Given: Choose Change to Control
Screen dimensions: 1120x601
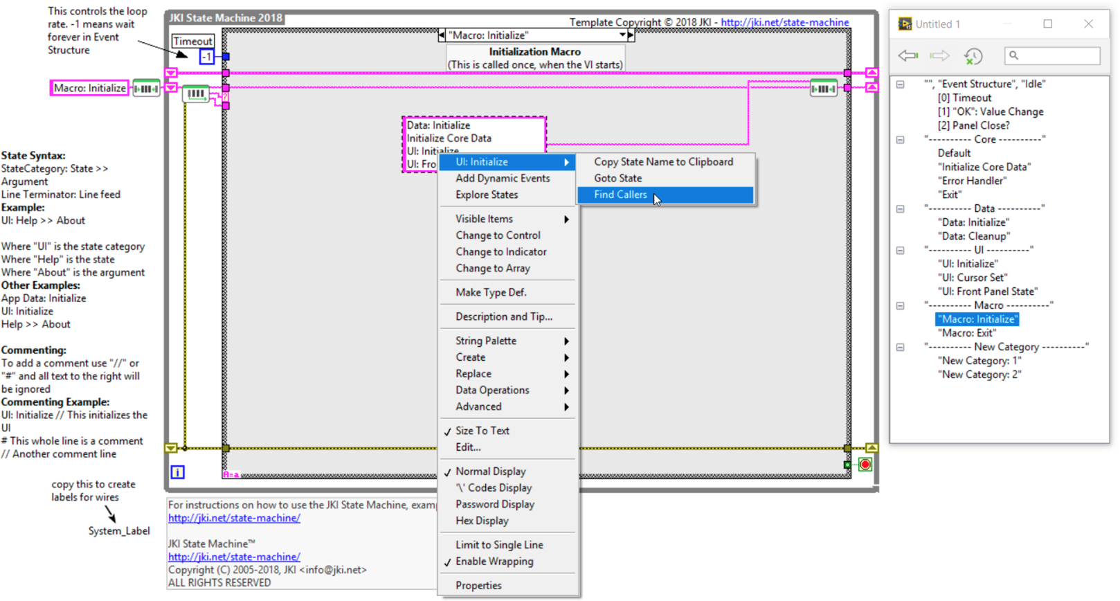Looking at the screenshot, I should coord(508,235).
